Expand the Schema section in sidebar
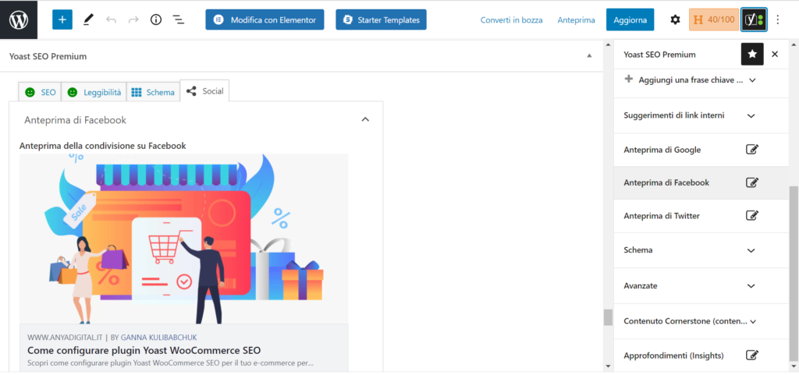This screenshot has width=799, height=375. 751,250
